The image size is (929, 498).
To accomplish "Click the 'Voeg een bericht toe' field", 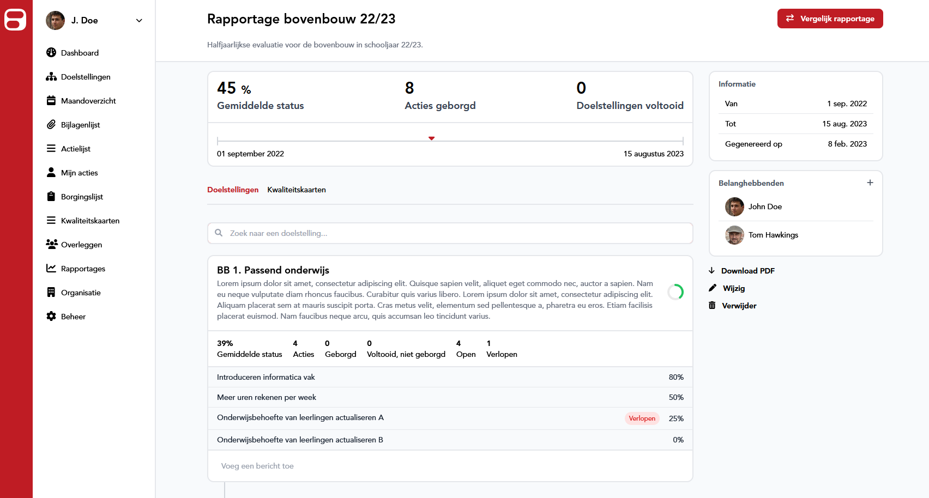I will point(450,466).
